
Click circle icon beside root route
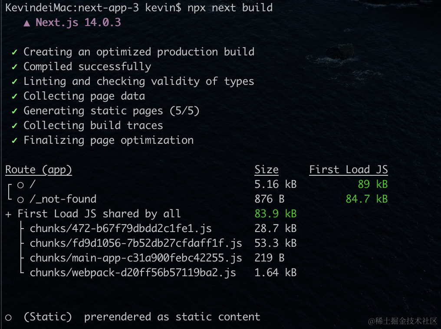[x=20, y=185]
